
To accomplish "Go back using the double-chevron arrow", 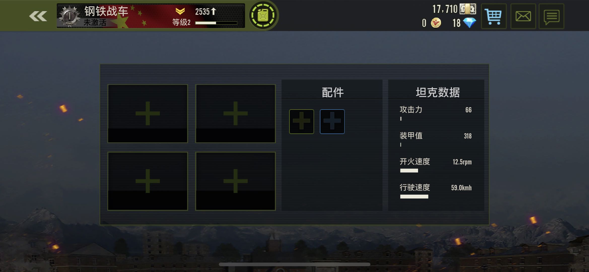I will 38,16.
